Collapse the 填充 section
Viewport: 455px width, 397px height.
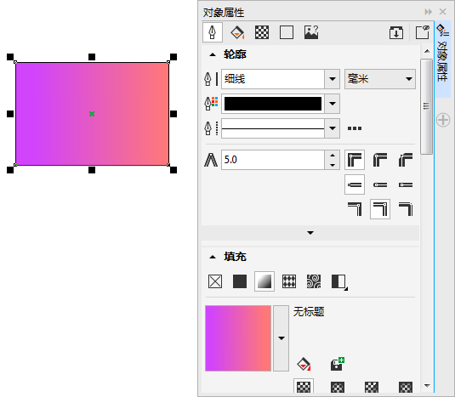pos(213,257)
